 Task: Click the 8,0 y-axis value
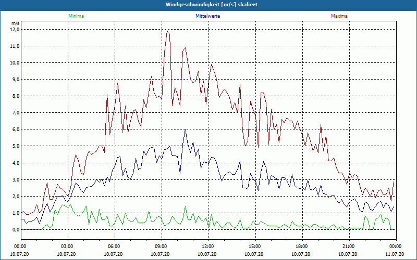point(16,96)
